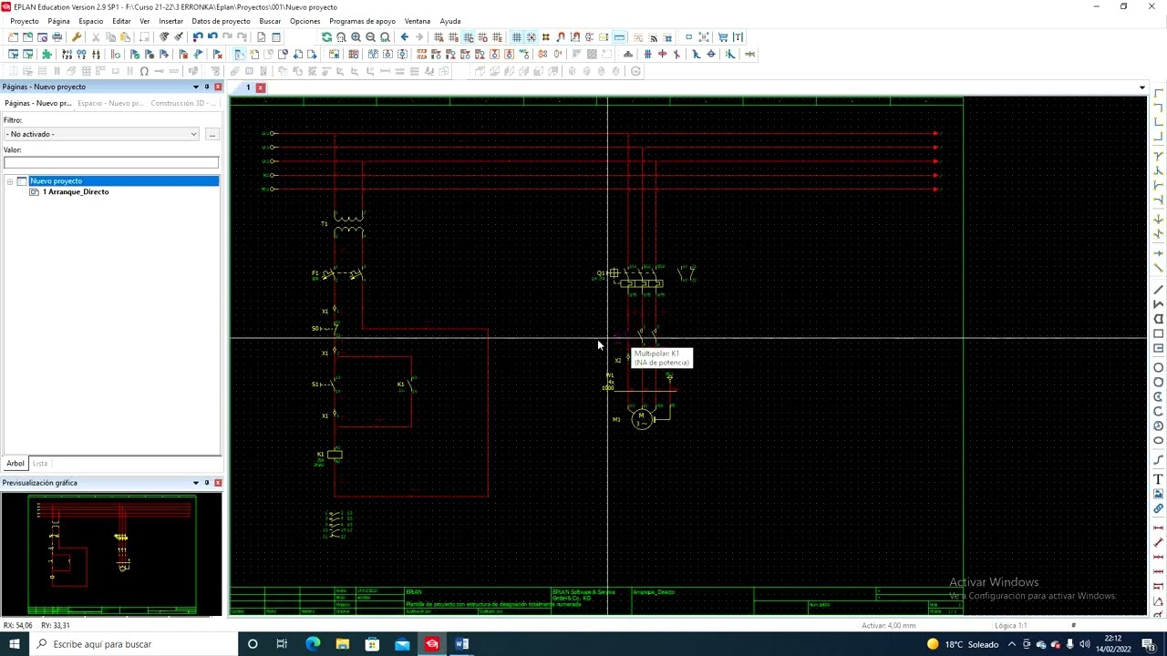Select the hyperlink chain icon in right toolbar

point(1159,508)
